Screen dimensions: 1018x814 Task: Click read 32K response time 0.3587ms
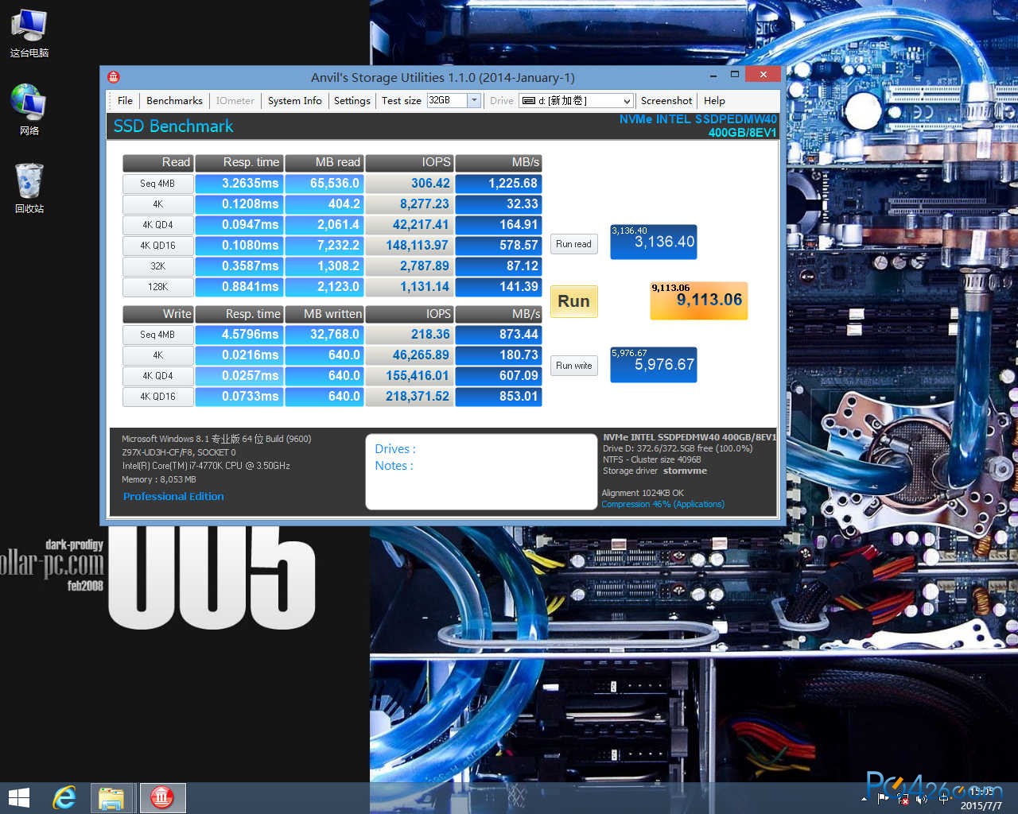pyautogui.click(x=239, y=266)
